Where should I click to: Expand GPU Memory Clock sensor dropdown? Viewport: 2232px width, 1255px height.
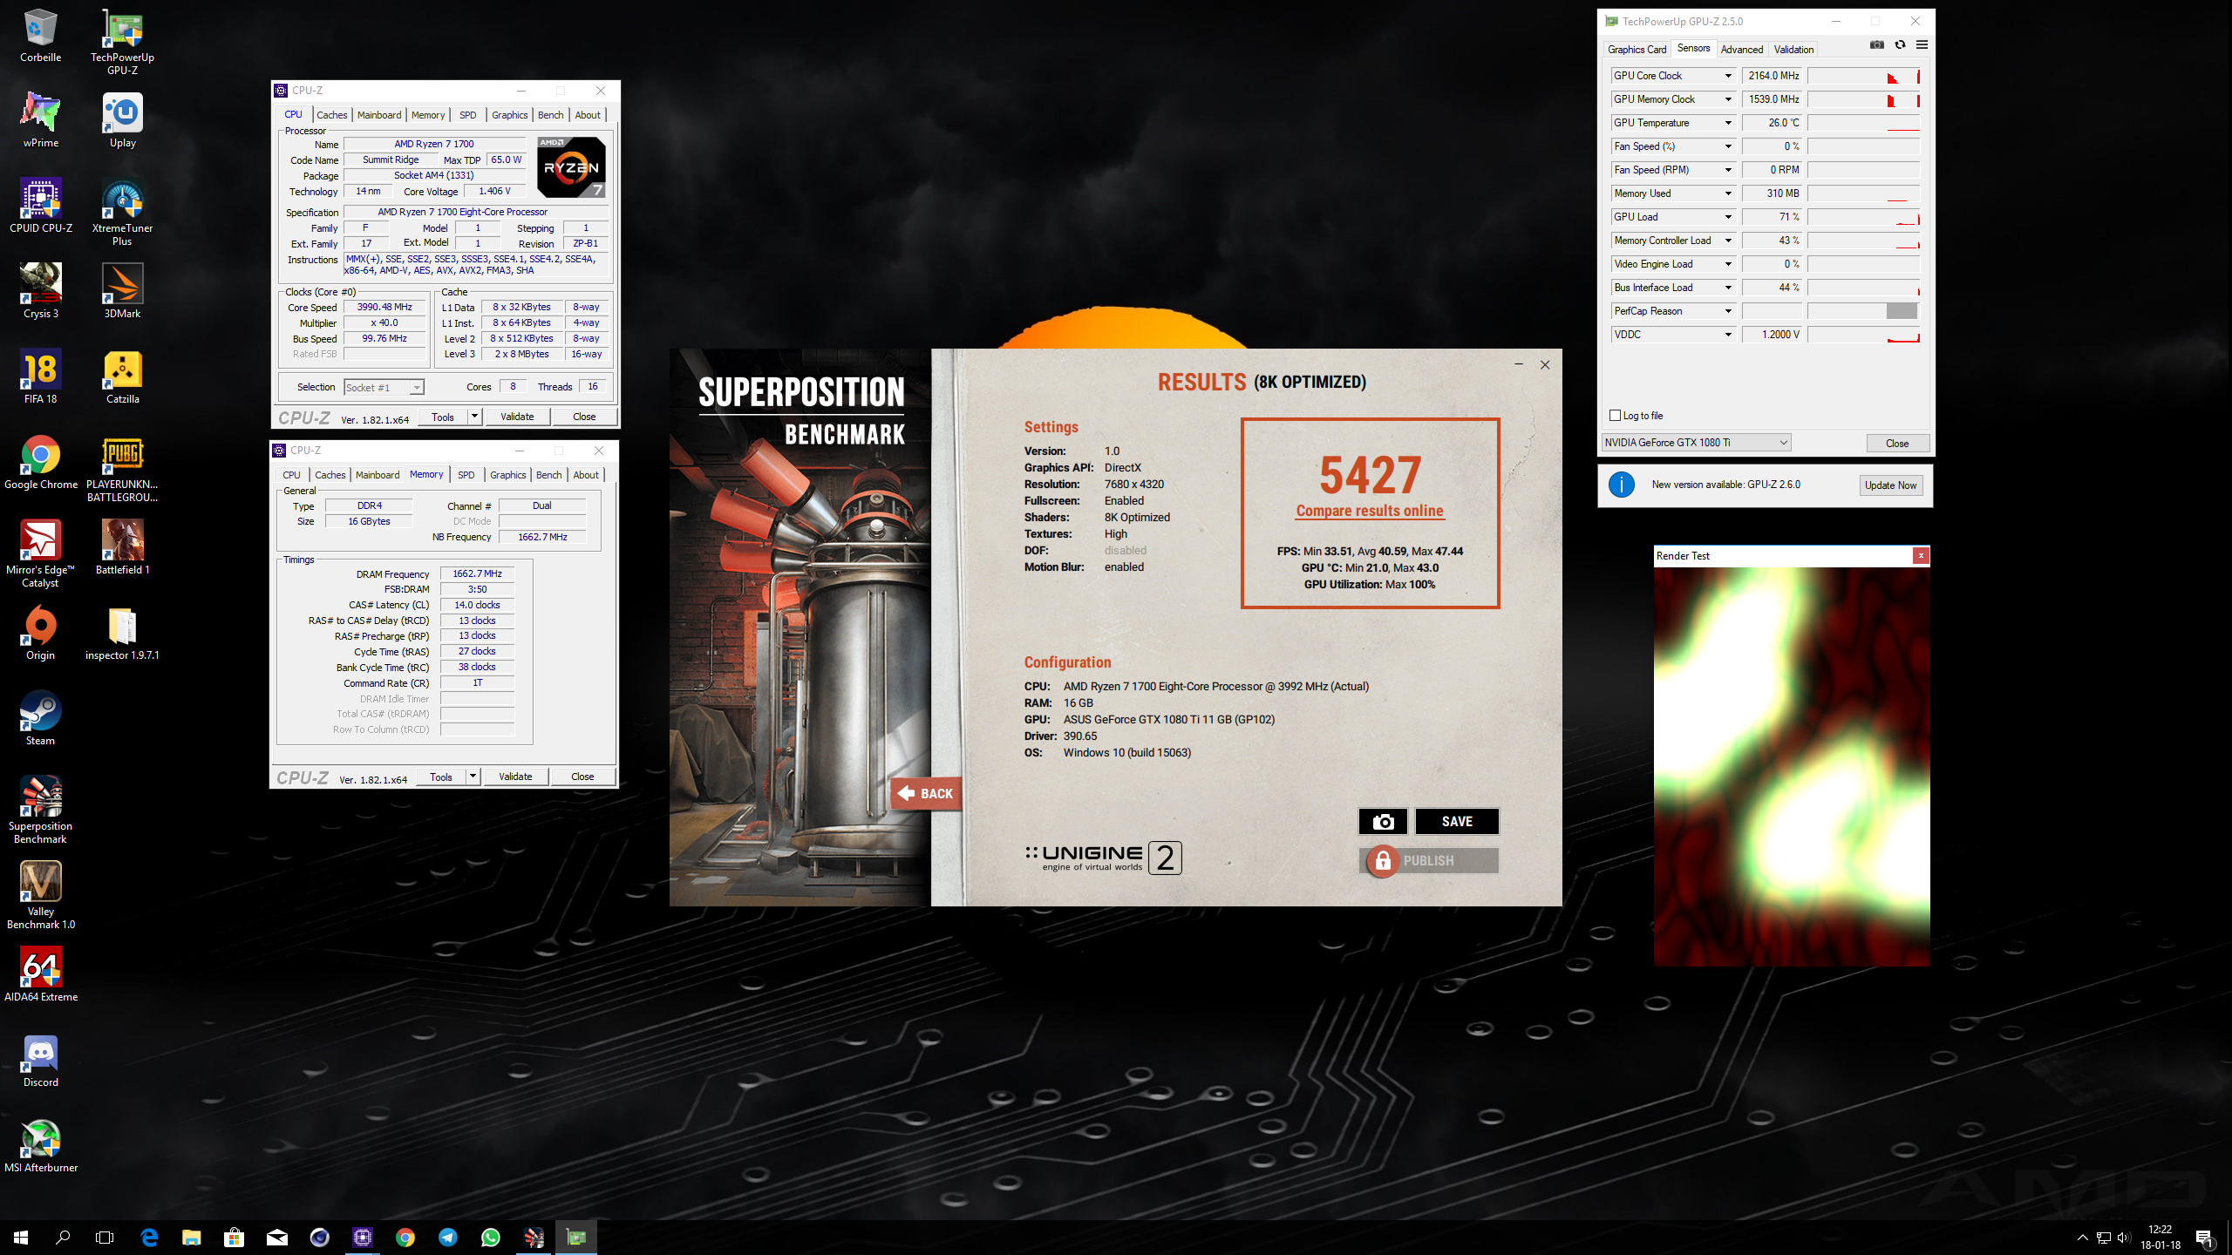coord(1727,99)
